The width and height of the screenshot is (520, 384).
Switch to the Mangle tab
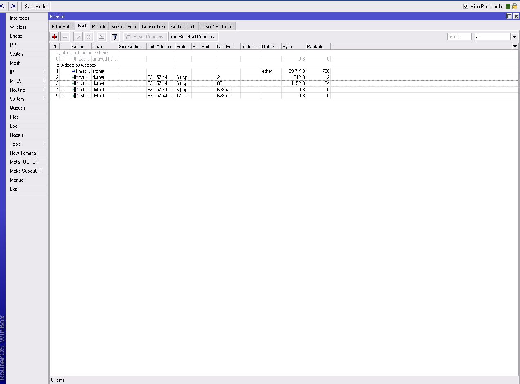coord(99,27)
